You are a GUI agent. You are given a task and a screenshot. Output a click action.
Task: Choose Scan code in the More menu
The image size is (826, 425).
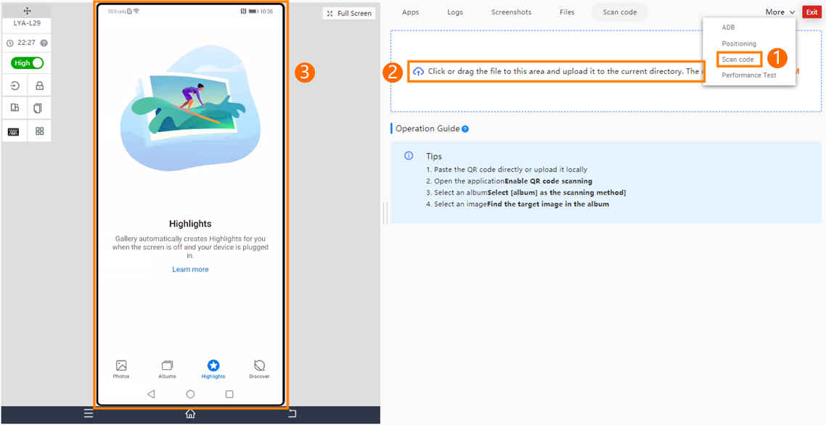737,59
